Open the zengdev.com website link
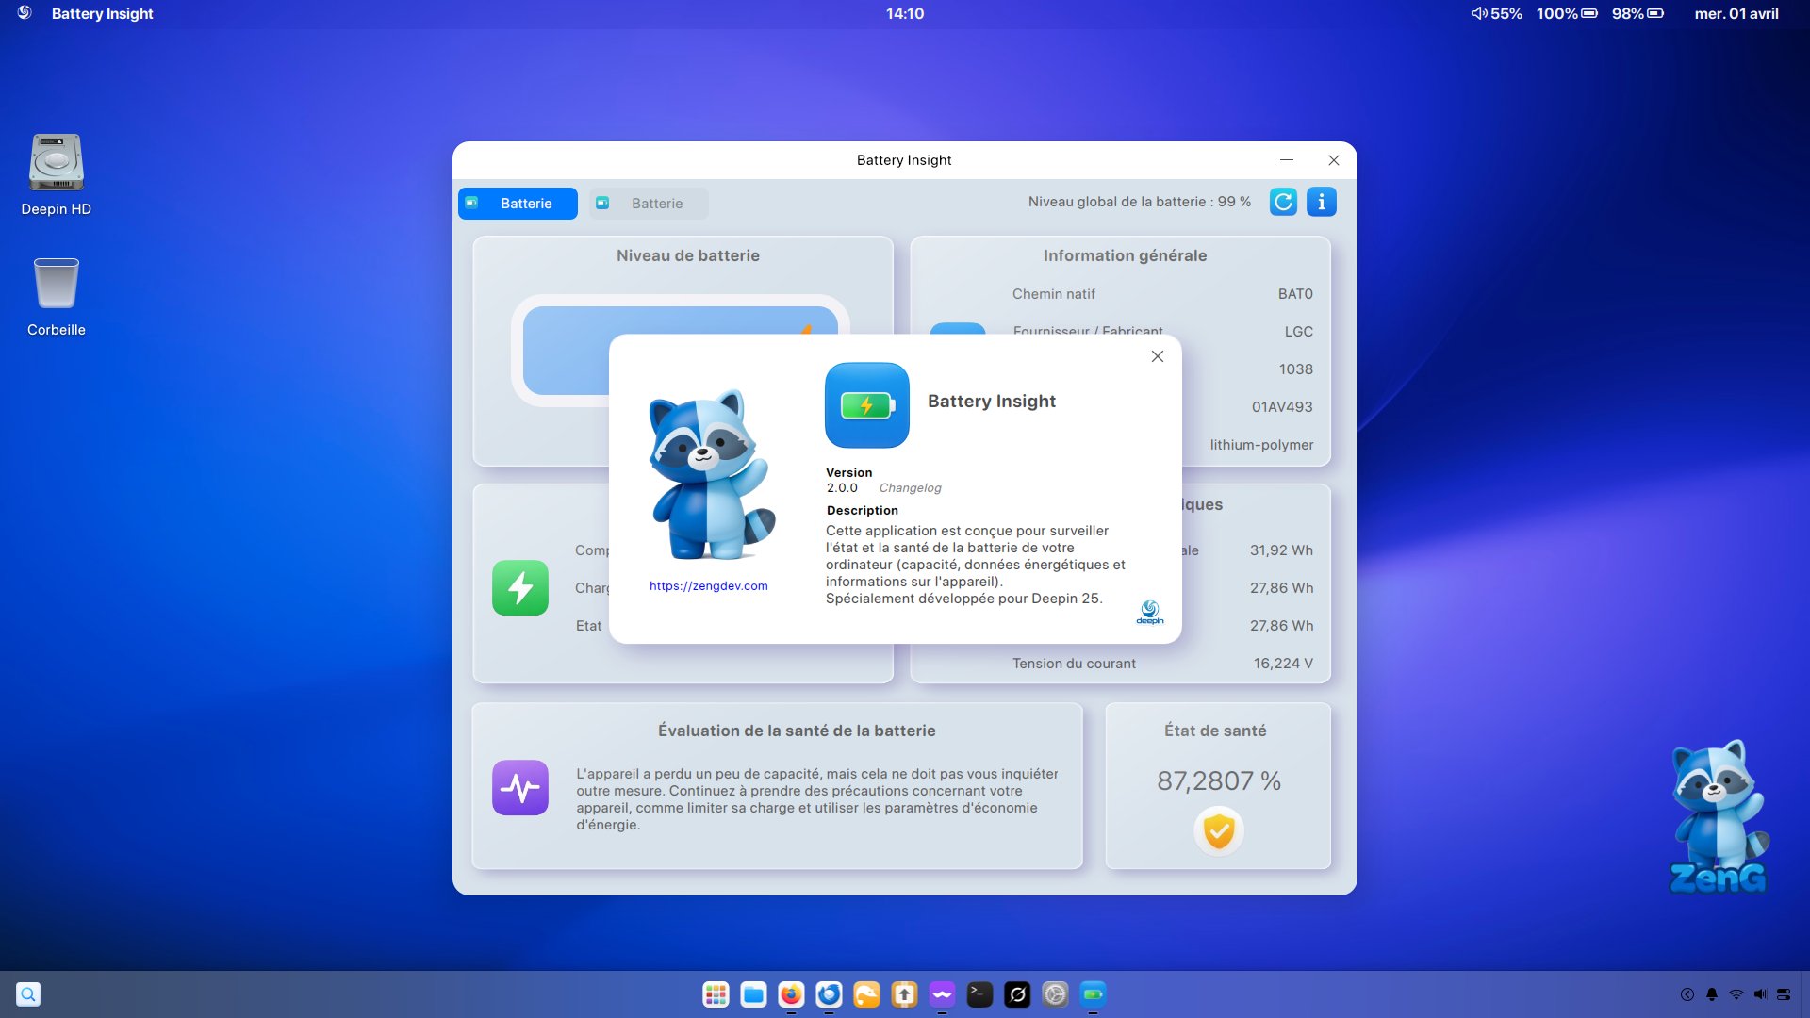Screen dimensions: 1810x1018 [708, 586]
